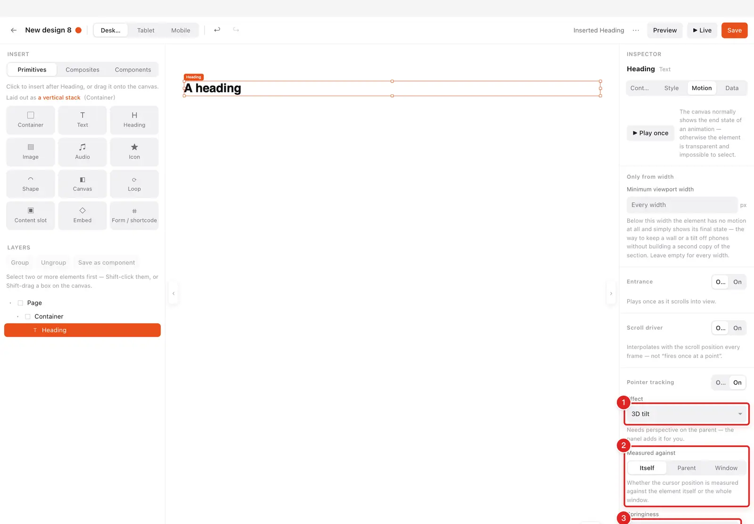
Task: Insert an Icon primitive
Action: [134, 152]
